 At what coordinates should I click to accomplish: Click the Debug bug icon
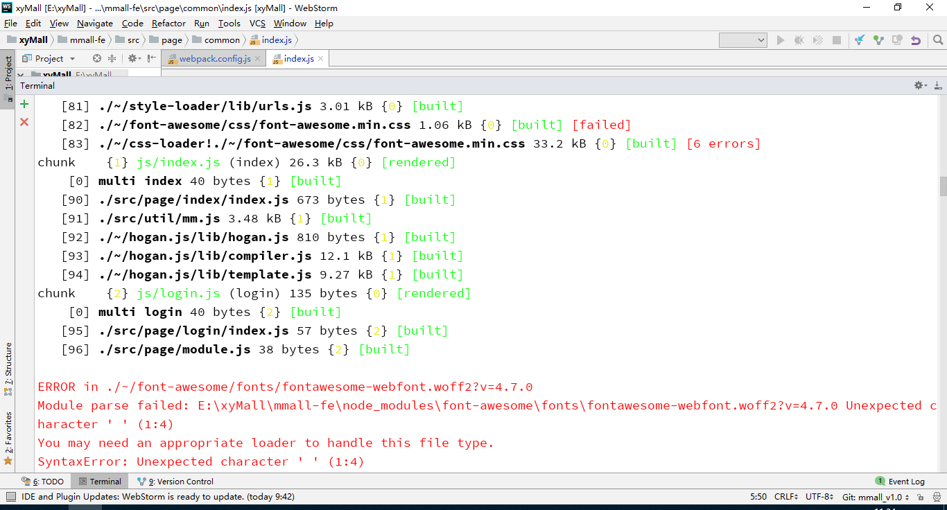799,40
